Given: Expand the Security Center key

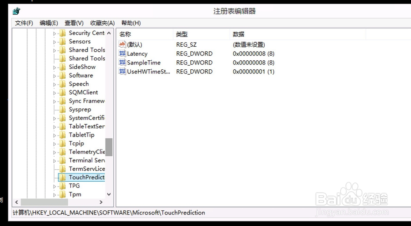Looking at the screenshot, I should pyautogui.click(x=55, y=34).
